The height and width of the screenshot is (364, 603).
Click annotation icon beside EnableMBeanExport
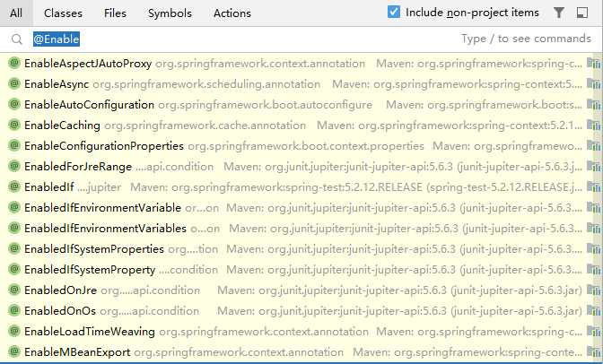point(14,351)
